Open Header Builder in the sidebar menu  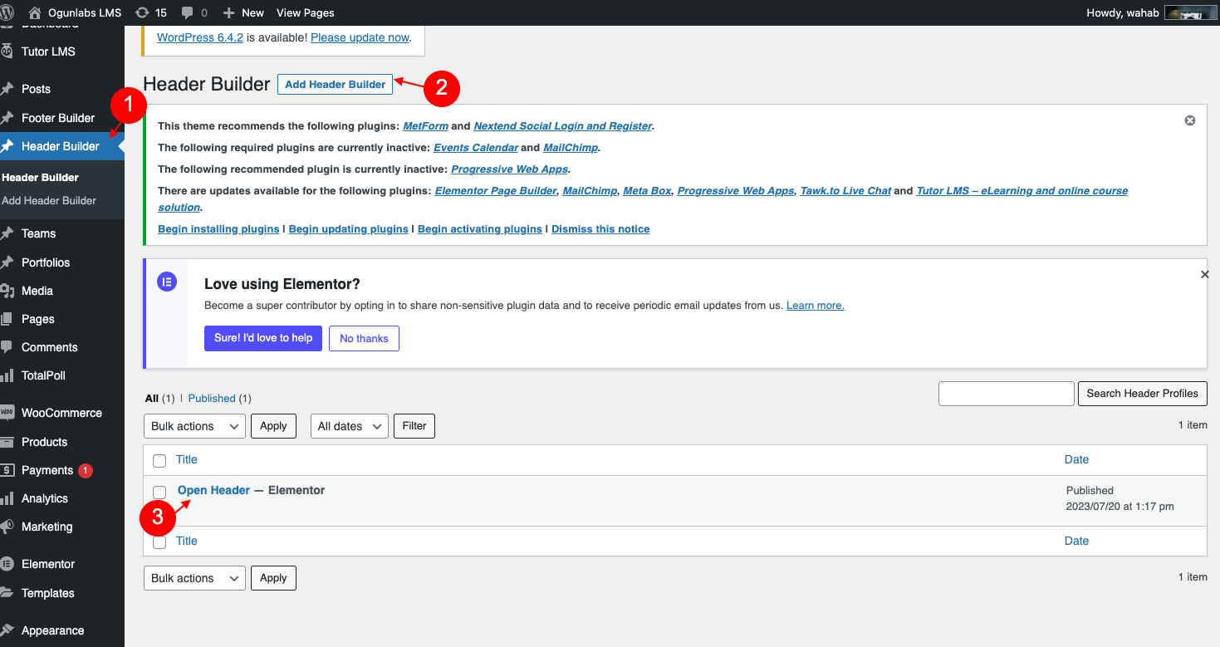pyautogui.click(x=61, y=146)
